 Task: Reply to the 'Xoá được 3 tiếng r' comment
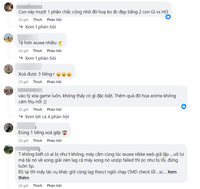point(54,82)
